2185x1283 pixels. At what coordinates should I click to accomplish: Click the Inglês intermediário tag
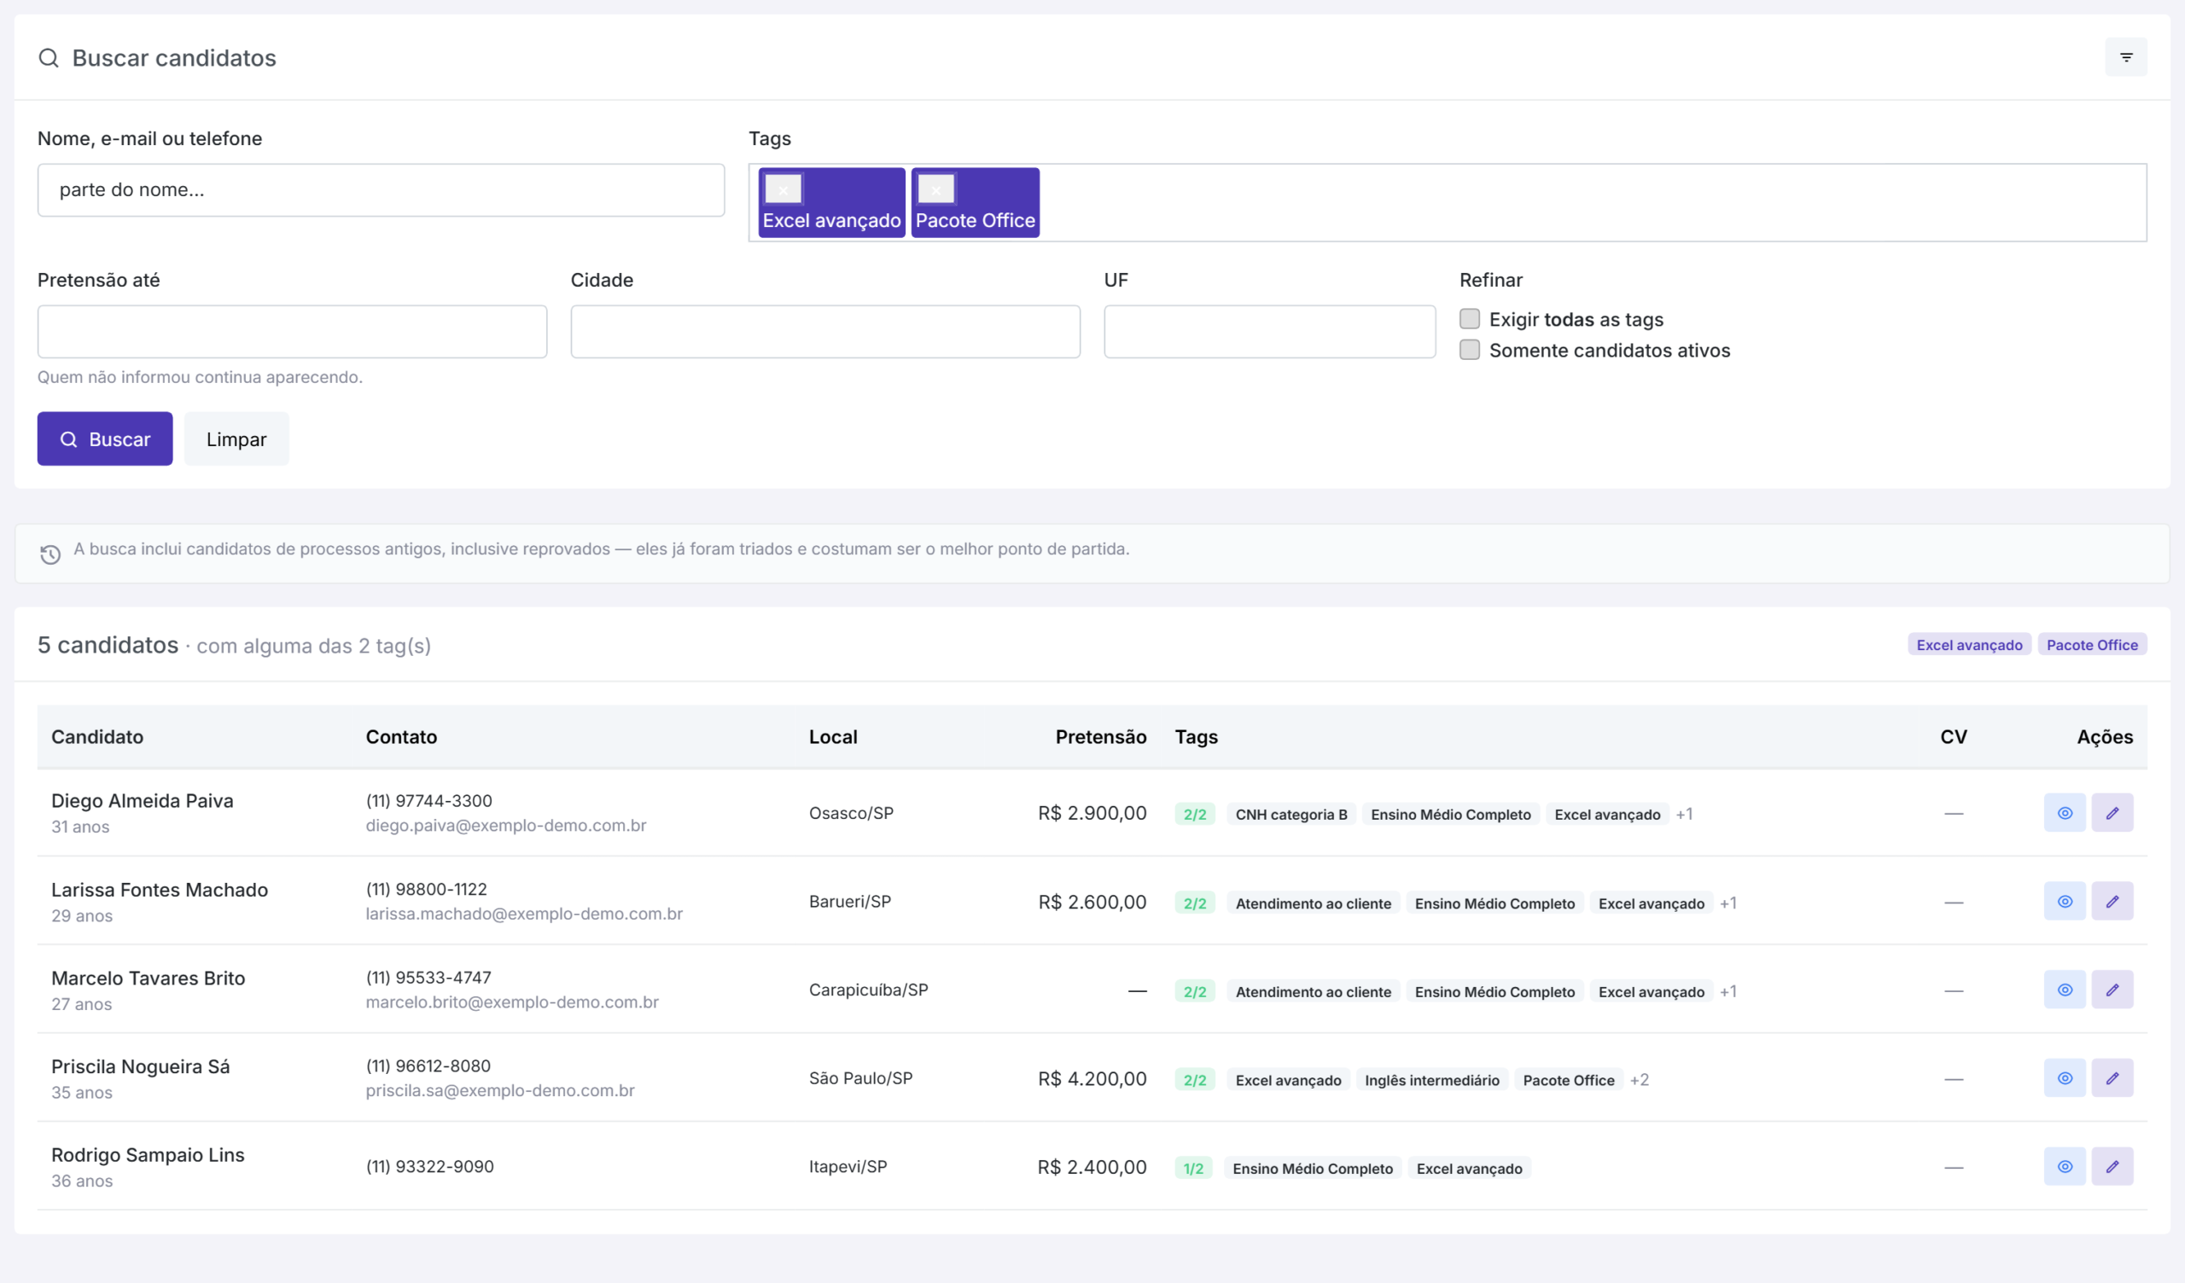pos(1431,1080)
